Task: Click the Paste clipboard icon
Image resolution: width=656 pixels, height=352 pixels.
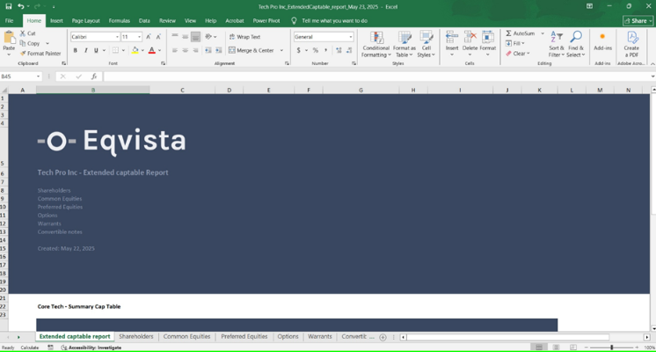Action: coord(9,38)
